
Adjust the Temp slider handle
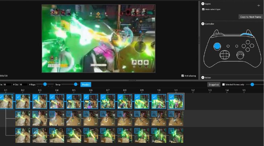(75, 84)
